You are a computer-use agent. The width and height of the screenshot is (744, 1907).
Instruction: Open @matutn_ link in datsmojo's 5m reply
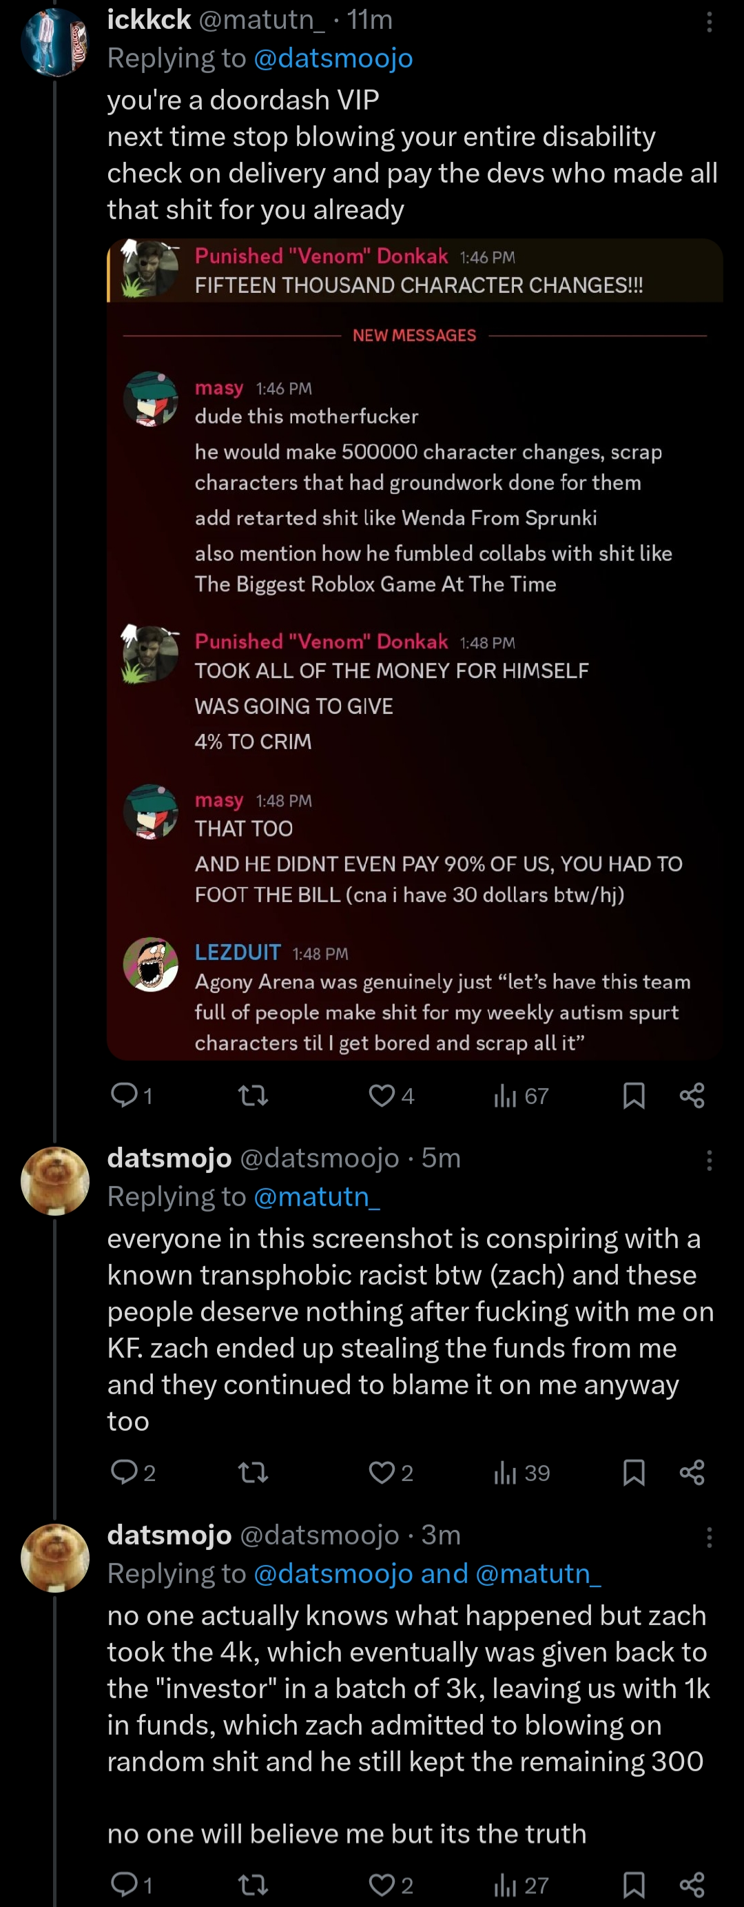(317, 1196)
